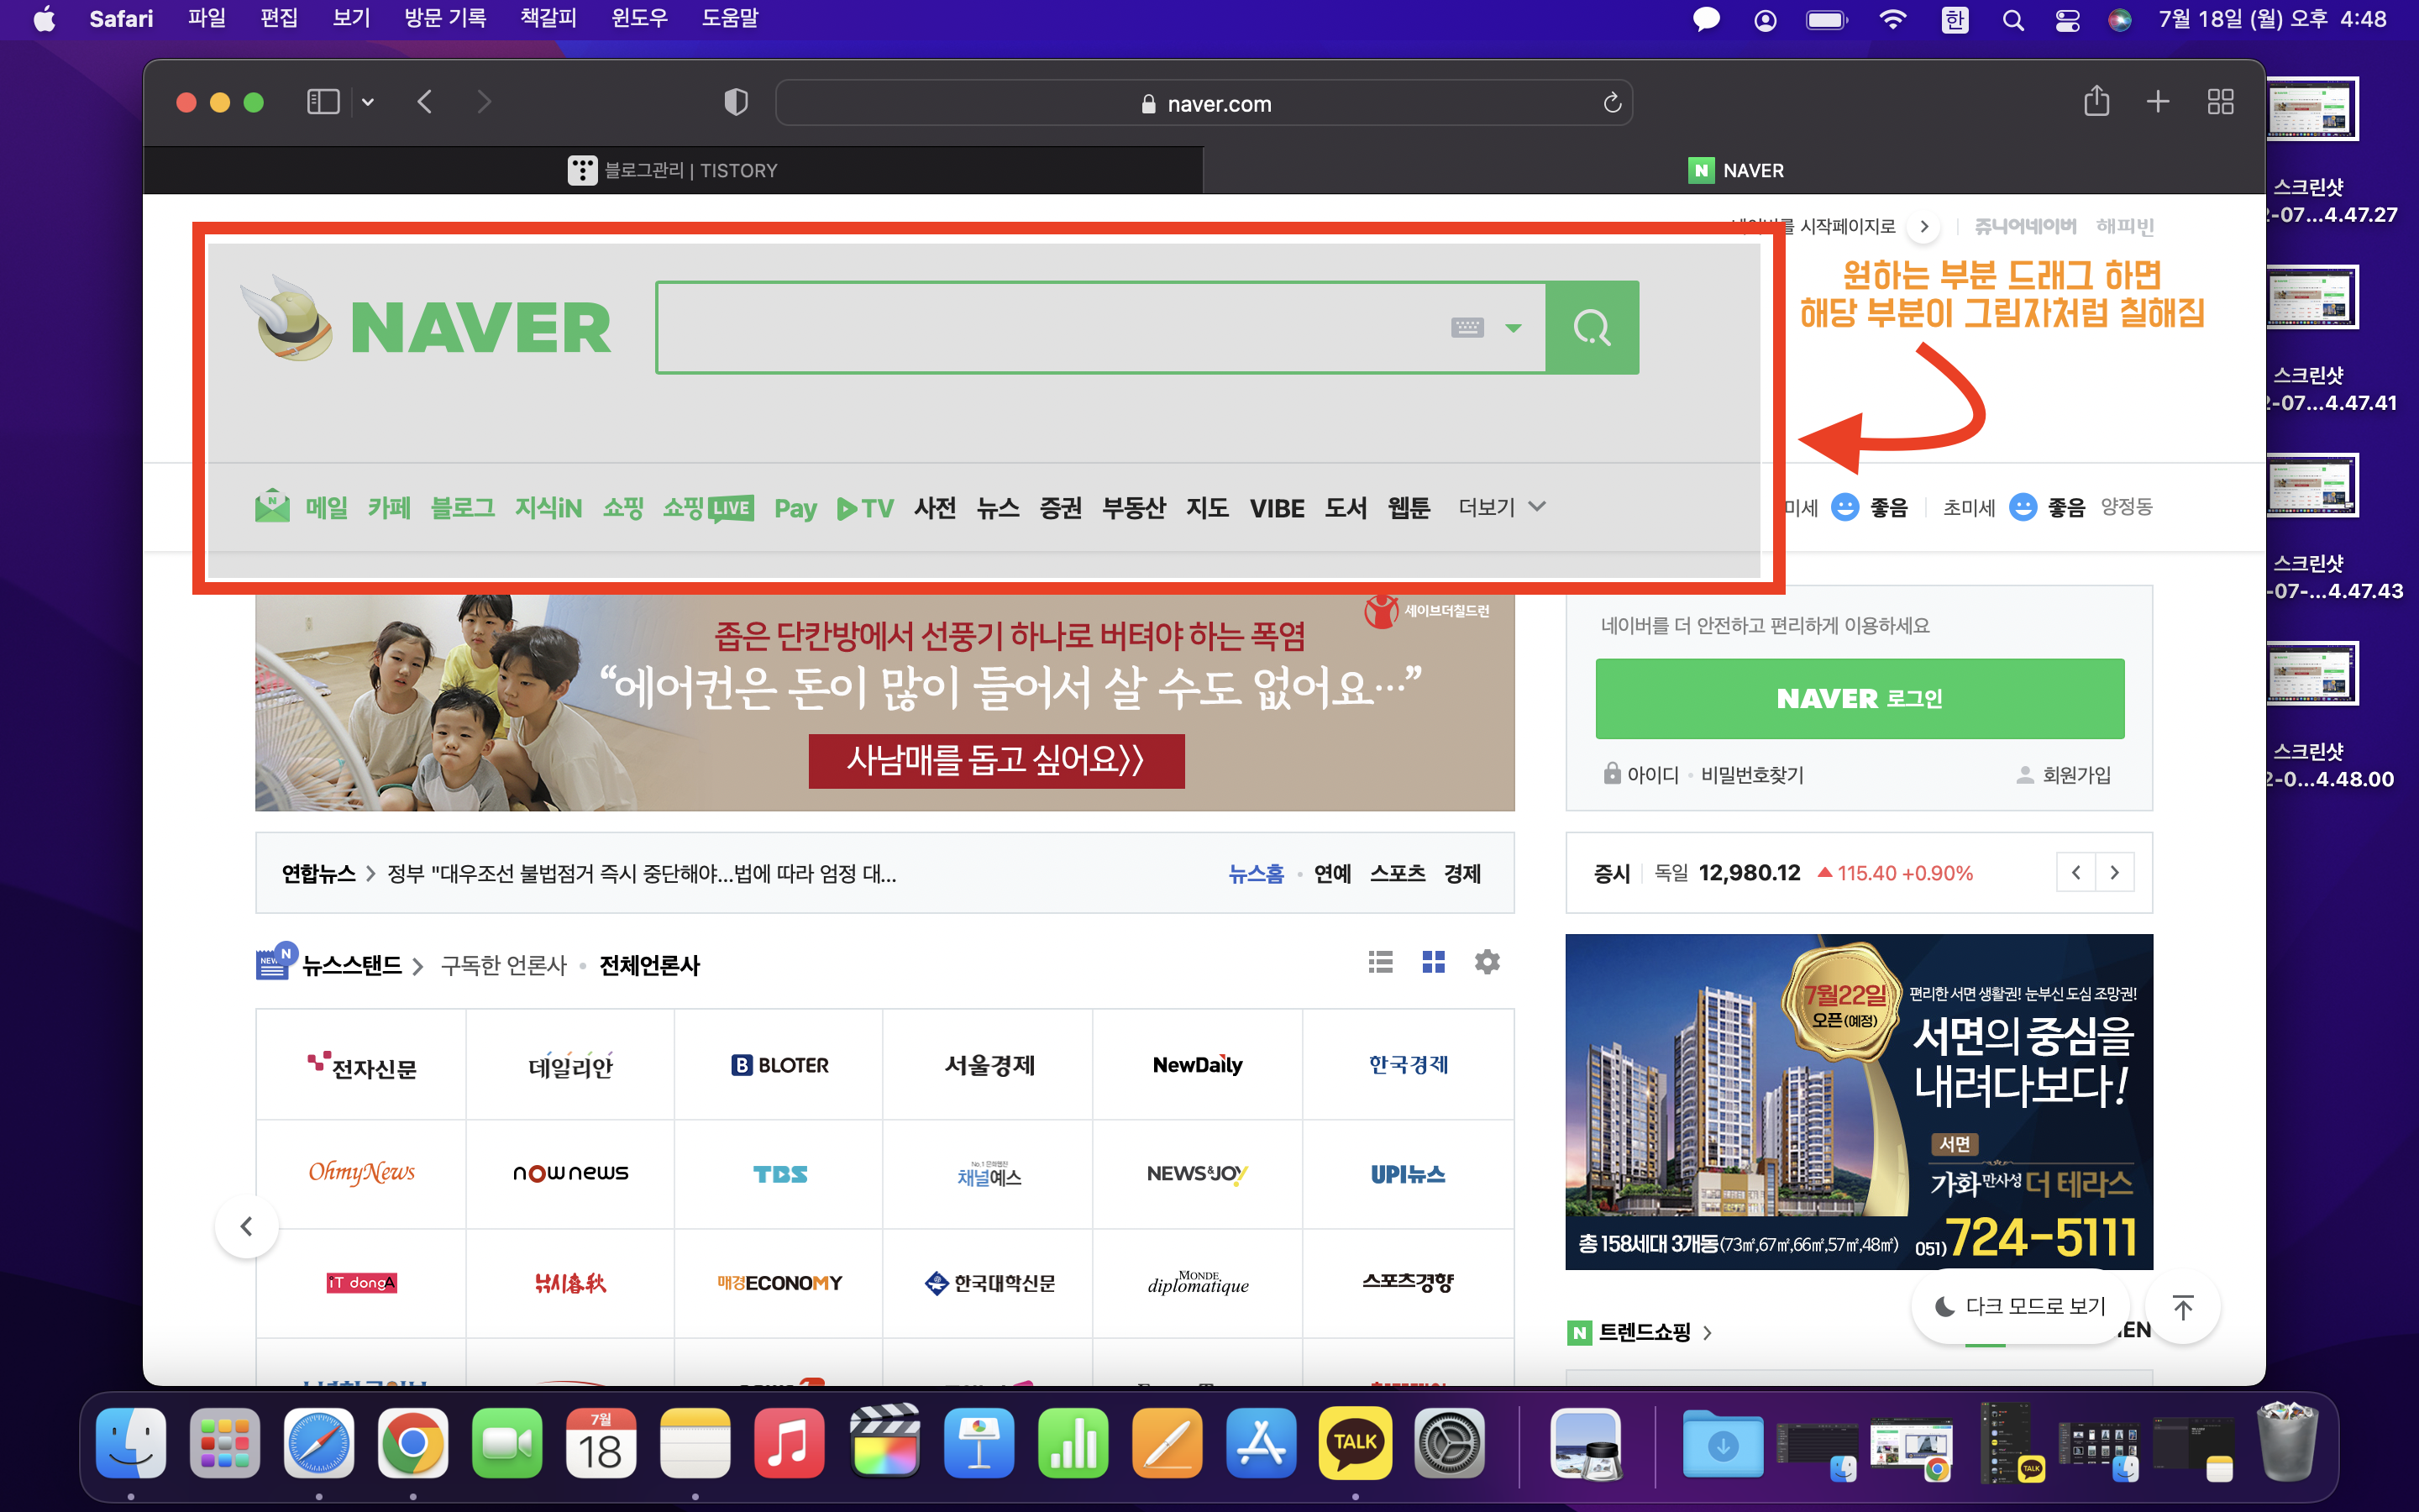Viewport: 2419px width, 1512px height.
Task: Click the scroll-to-top arrow button
Action: tap(2183, 1306)
